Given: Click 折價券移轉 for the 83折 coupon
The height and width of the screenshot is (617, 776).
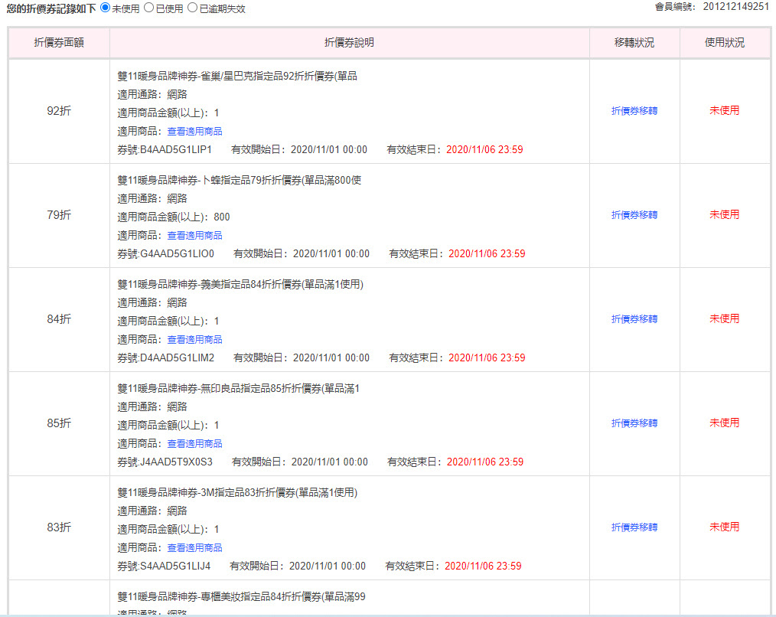Looking at the screenshot, I should (x=634, y=527).
